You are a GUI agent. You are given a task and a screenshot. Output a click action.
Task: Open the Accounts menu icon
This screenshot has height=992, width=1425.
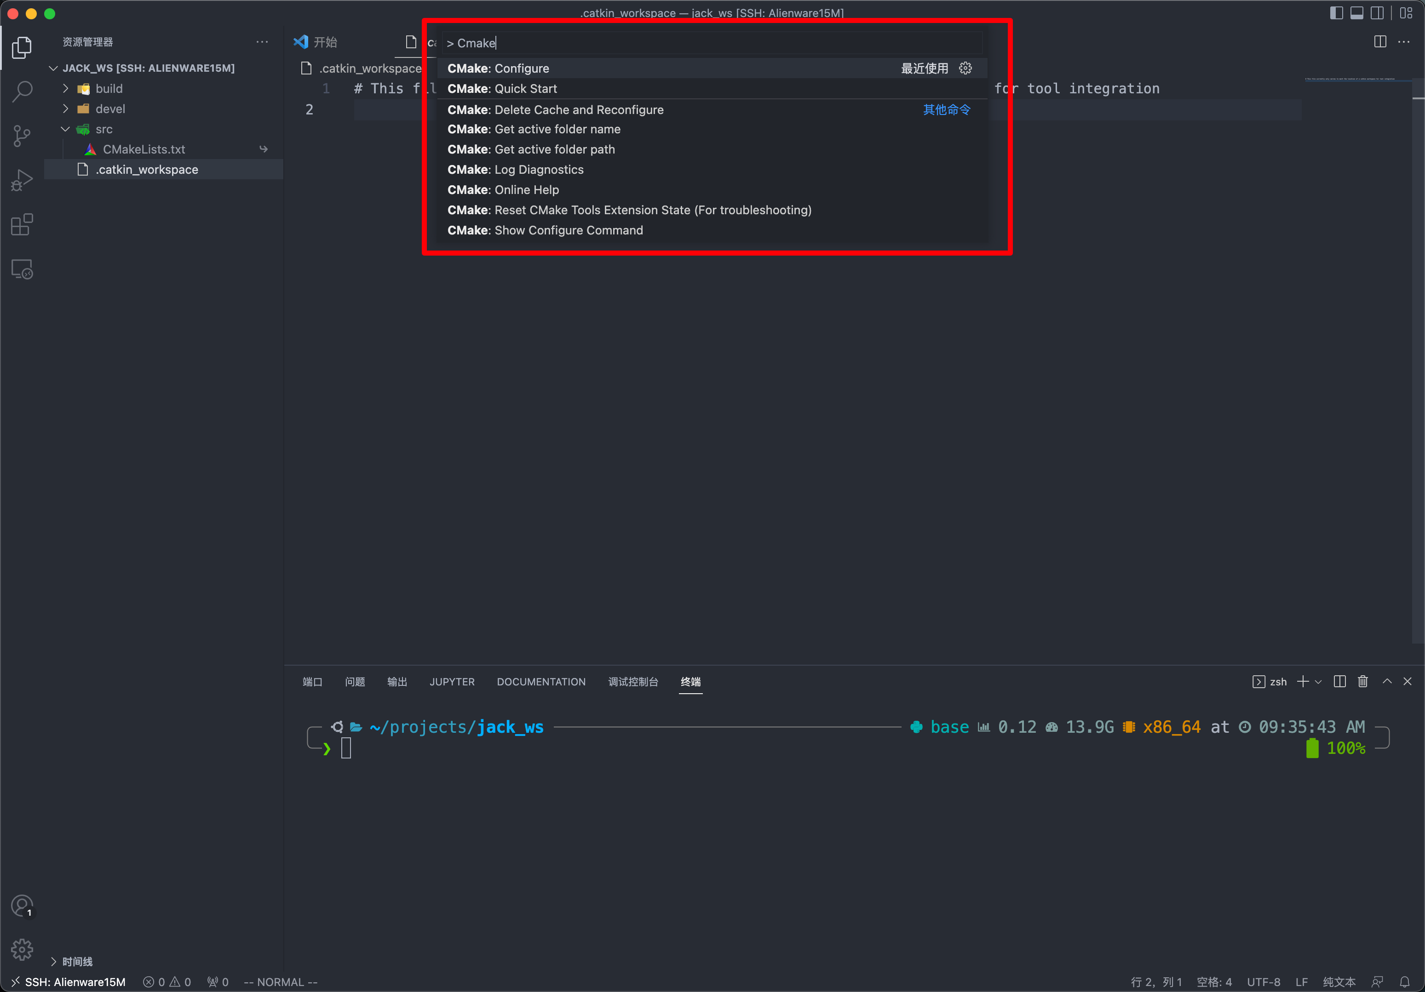[x=22, y=906]
